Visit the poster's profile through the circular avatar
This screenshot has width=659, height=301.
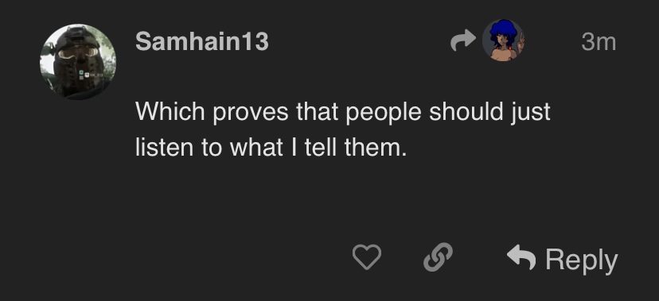78,62
